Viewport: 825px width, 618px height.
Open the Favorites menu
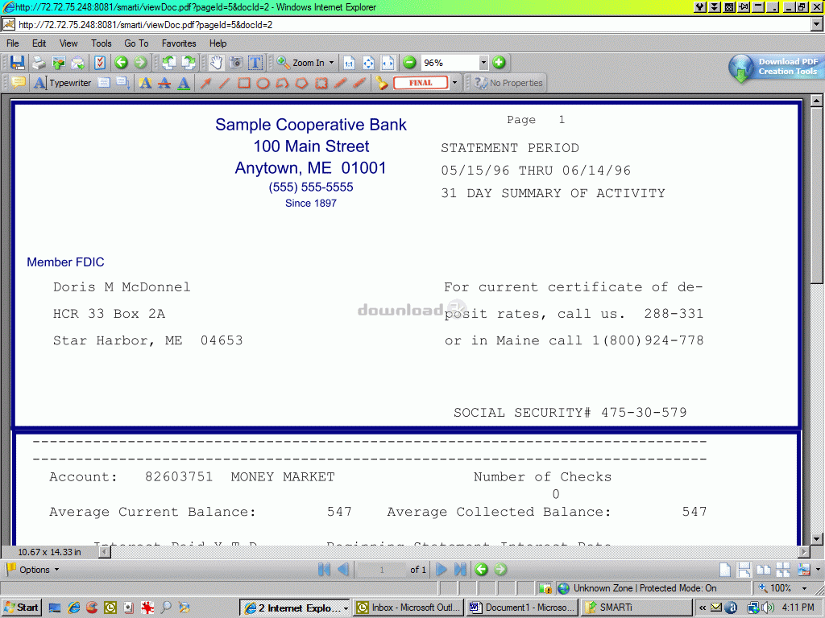tap(179, 43)
